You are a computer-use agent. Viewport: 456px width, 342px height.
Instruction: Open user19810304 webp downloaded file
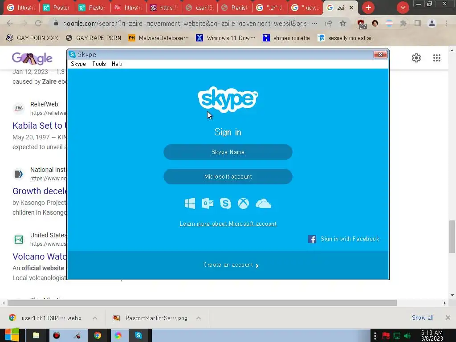[x=46, y=318]
